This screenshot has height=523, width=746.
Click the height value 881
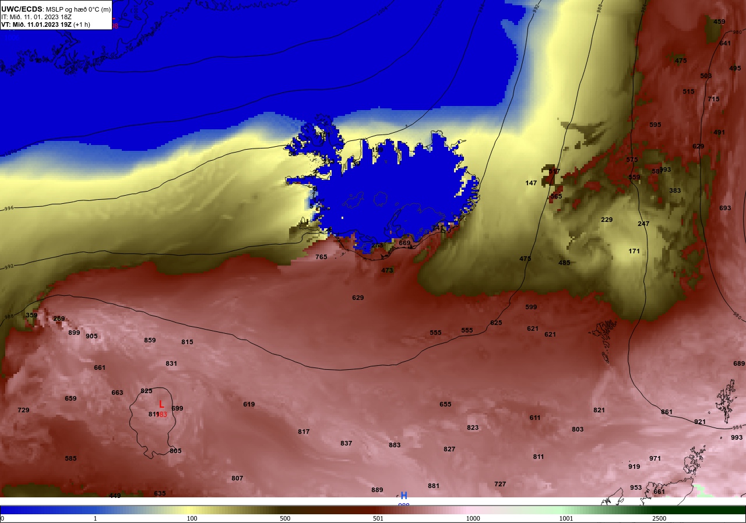[434, 486]
